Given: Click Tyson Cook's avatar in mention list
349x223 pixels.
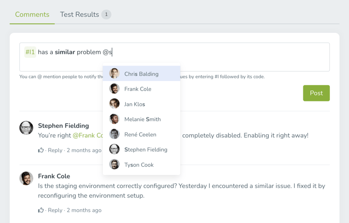Looking at the screenshot, I should 114,164.
